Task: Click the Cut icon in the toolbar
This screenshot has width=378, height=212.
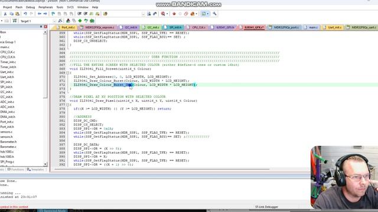Action: (x=5, y=14)
